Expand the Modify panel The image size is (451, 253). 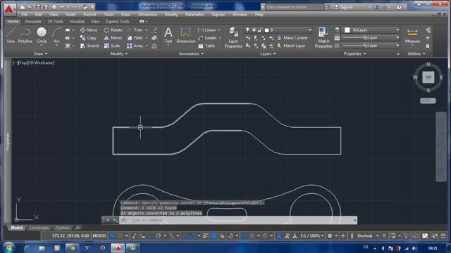click(x=119, y=53)
